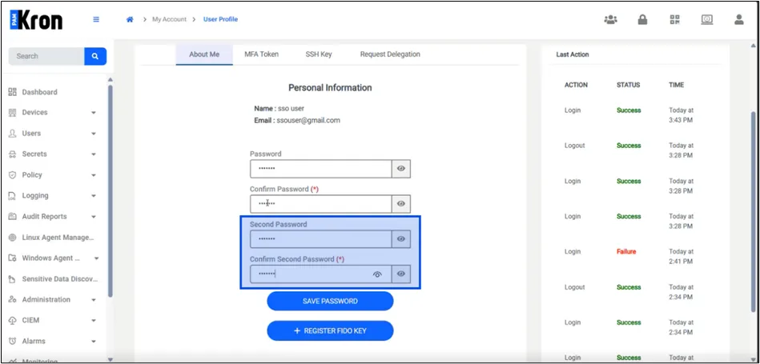This screenshot has width=760, height=364.
Task: Click the Users person icon
Action: 13,133
